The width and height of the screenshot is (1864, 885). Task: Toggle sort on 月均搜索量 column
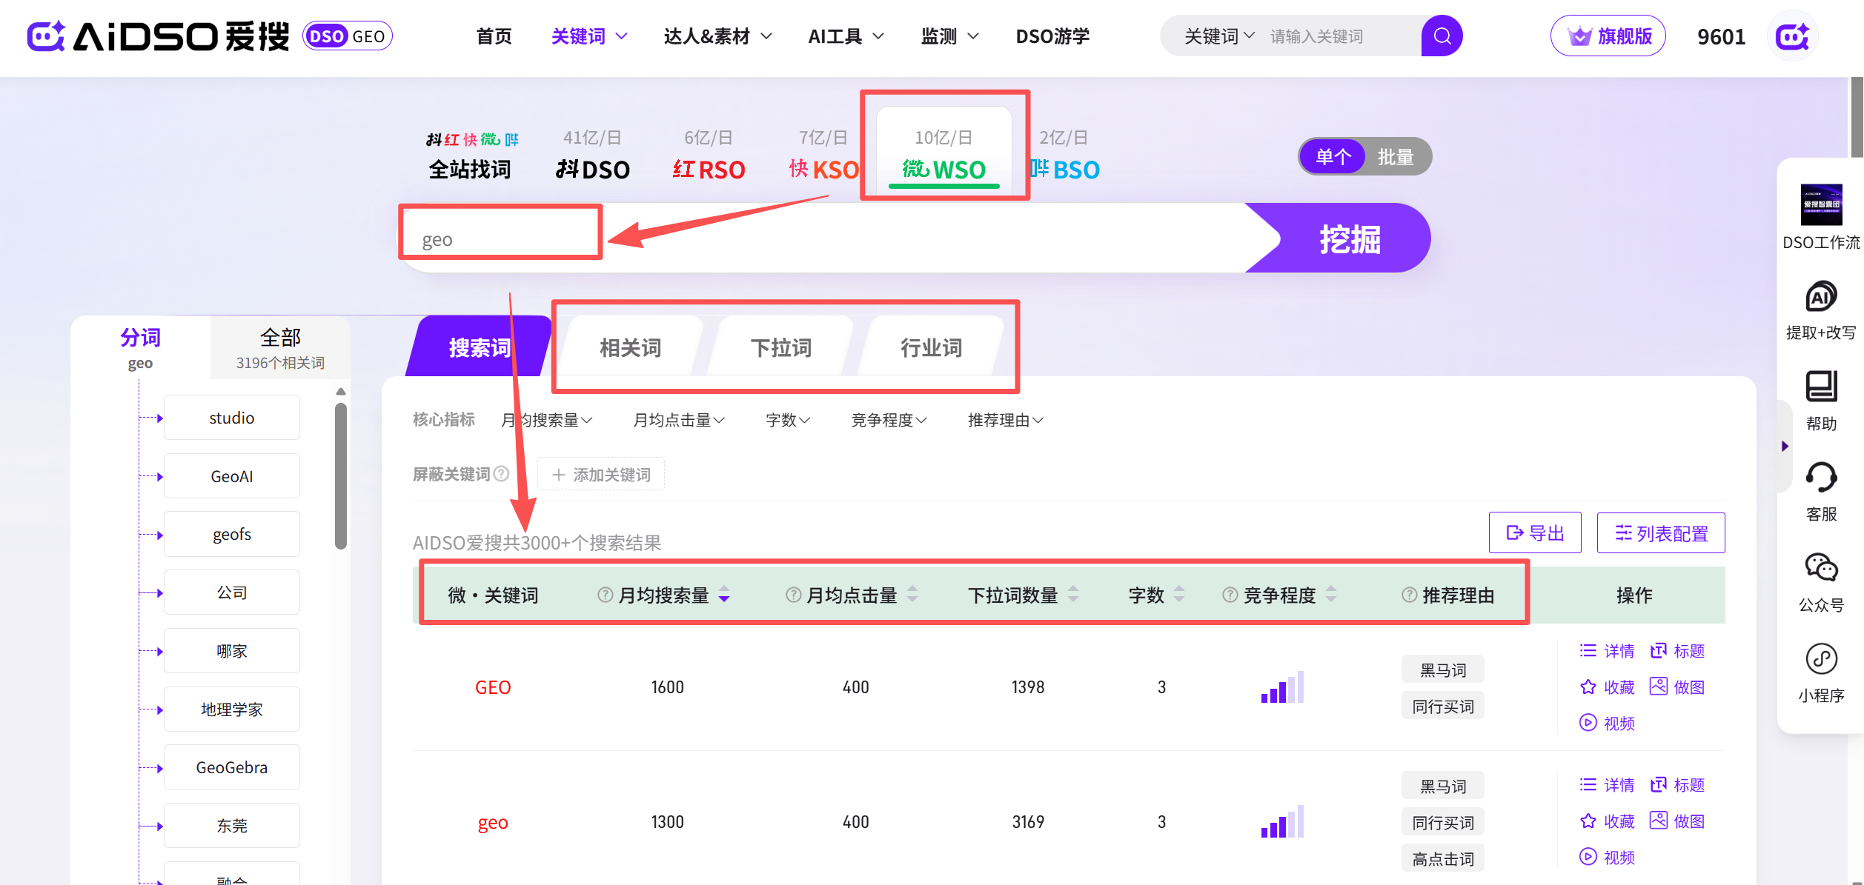click(724, 595)
